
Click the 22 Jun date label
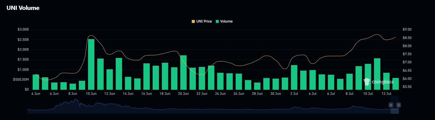[202, 94]
